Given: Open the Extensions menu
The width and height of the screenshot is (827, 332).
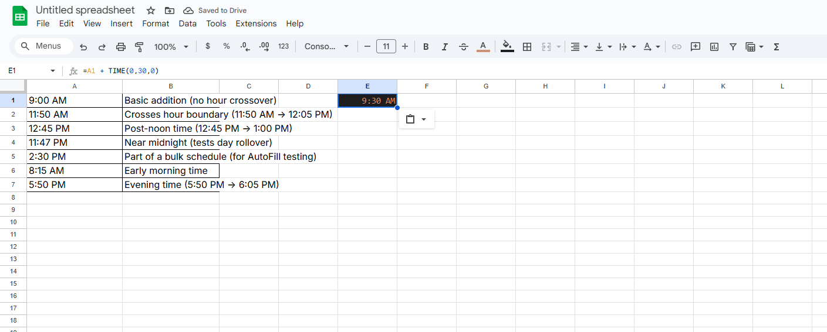Looking at the screenshot, I should [256, 23].
